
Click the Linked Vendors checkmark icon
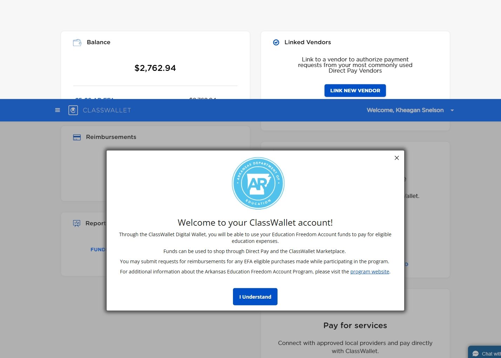click(276, 42)
